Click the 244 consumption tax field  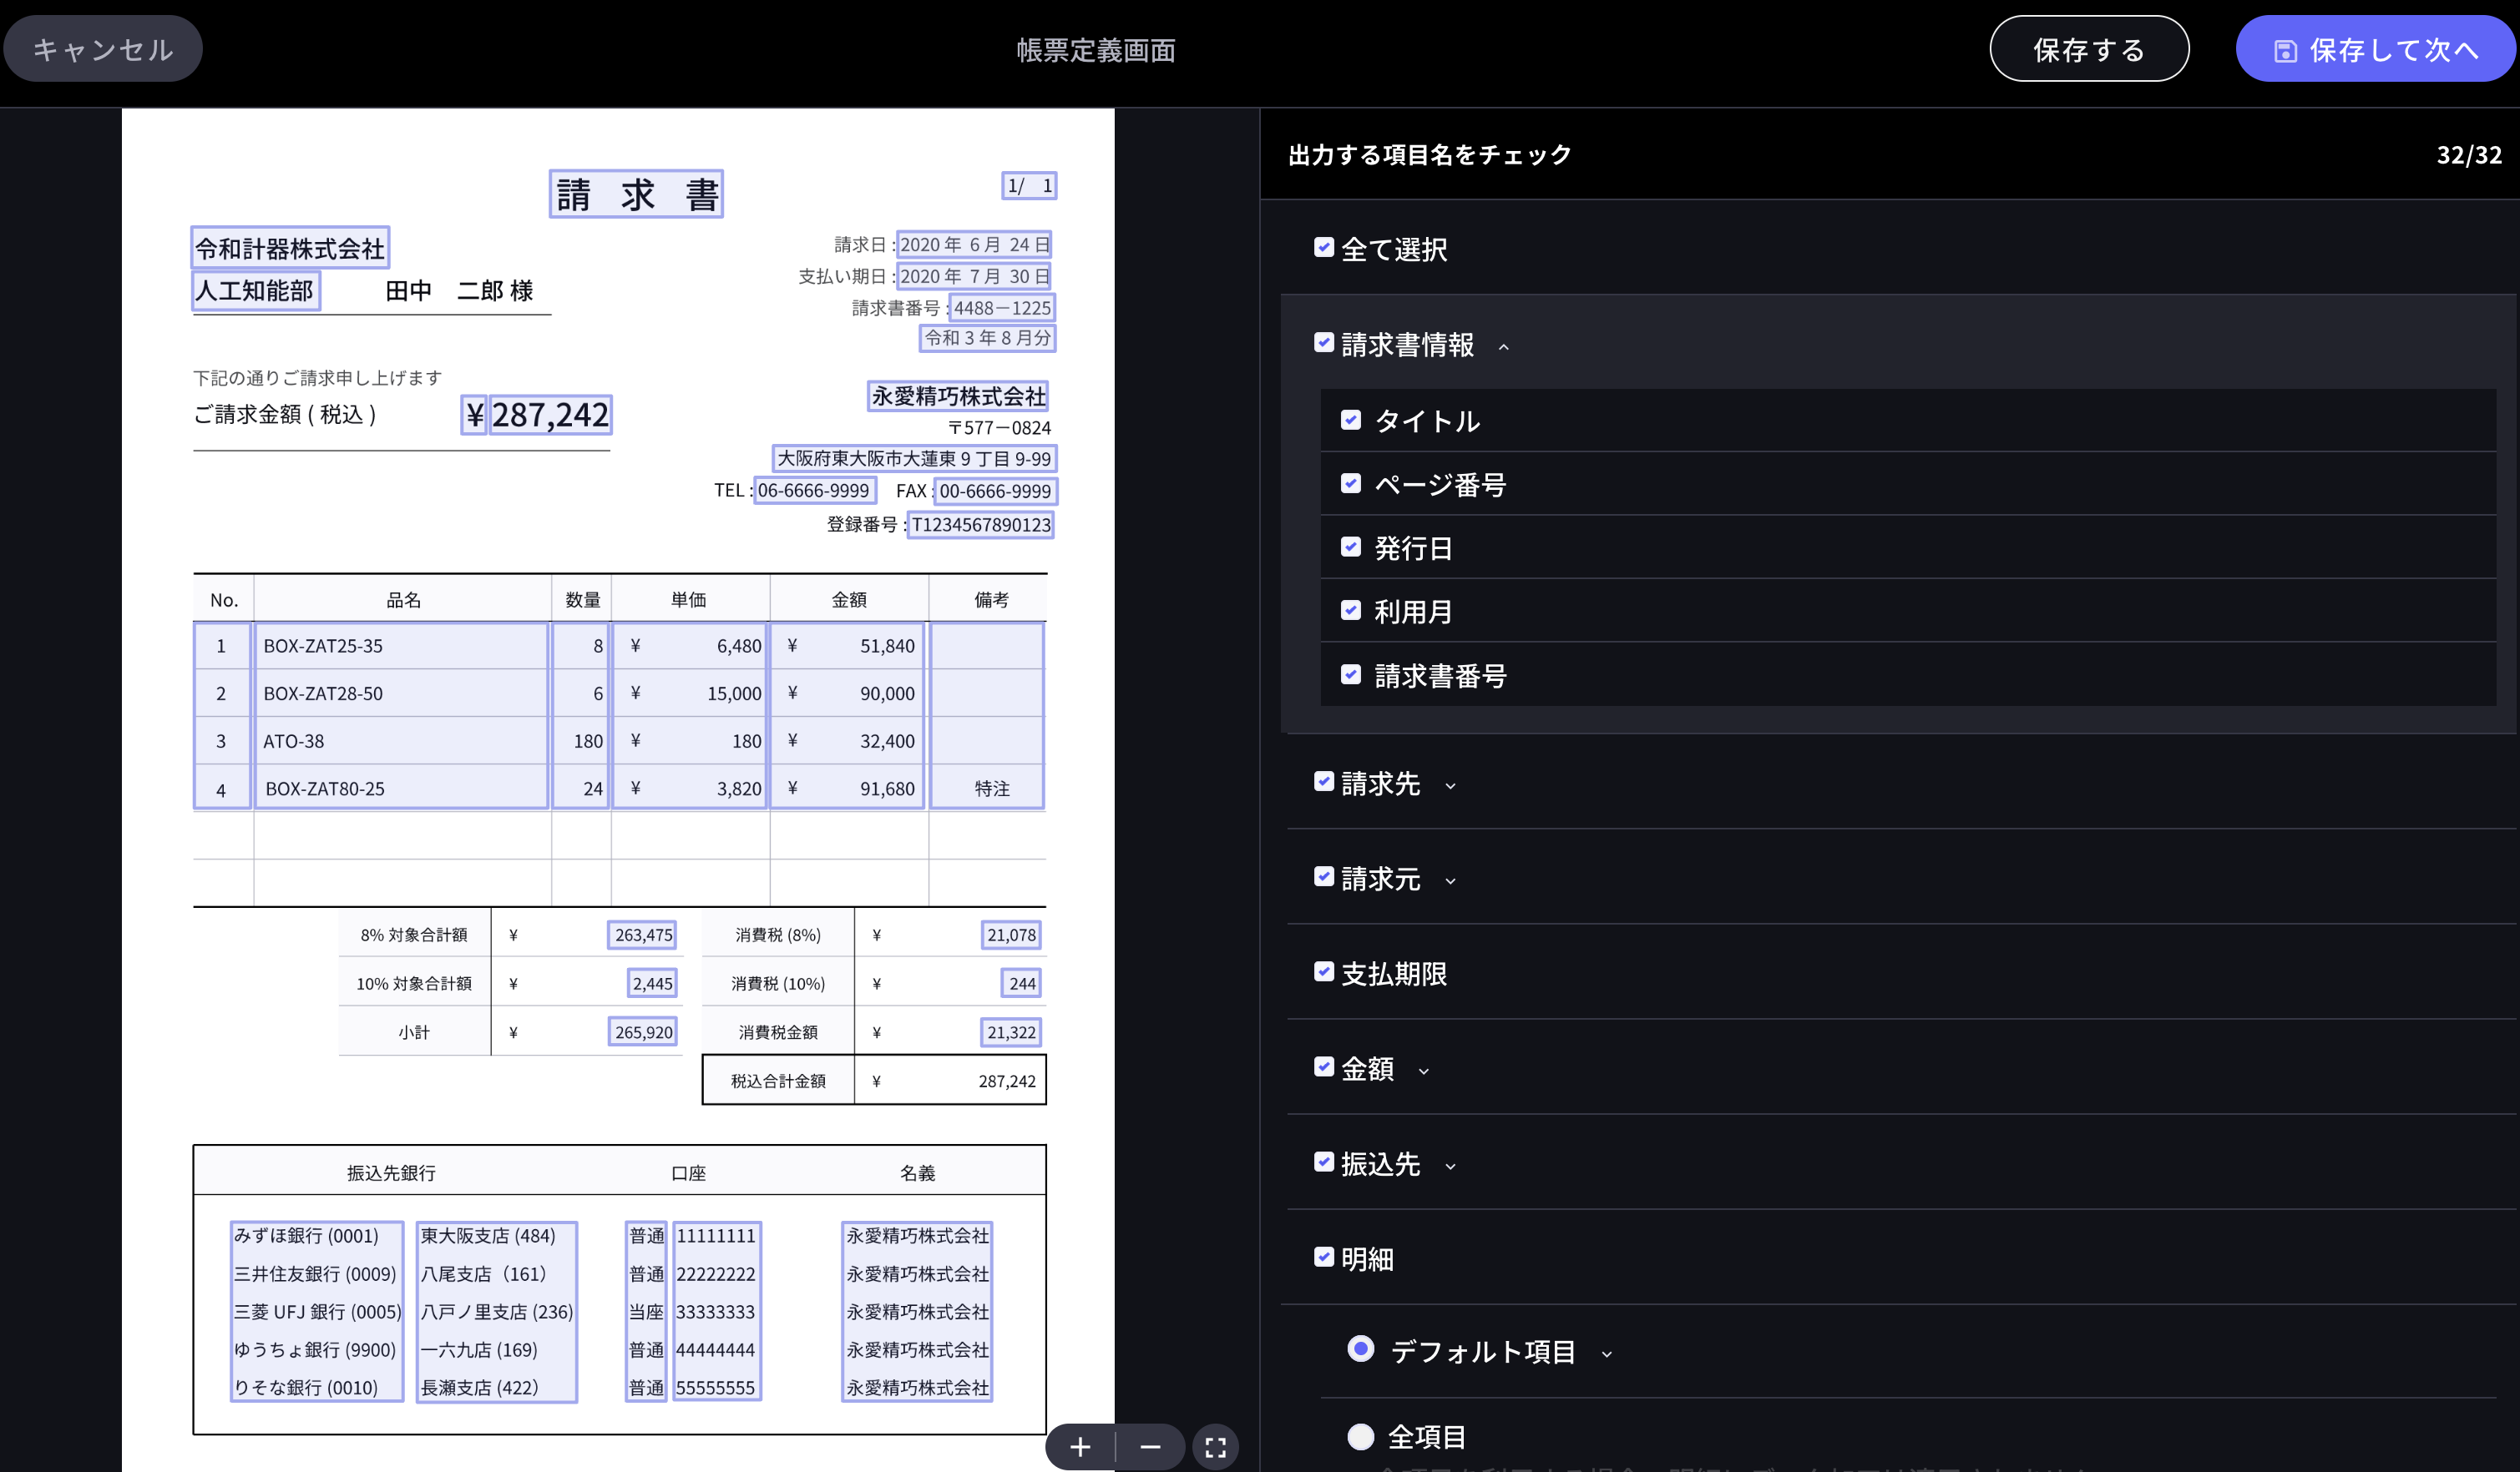(1021, 983)
